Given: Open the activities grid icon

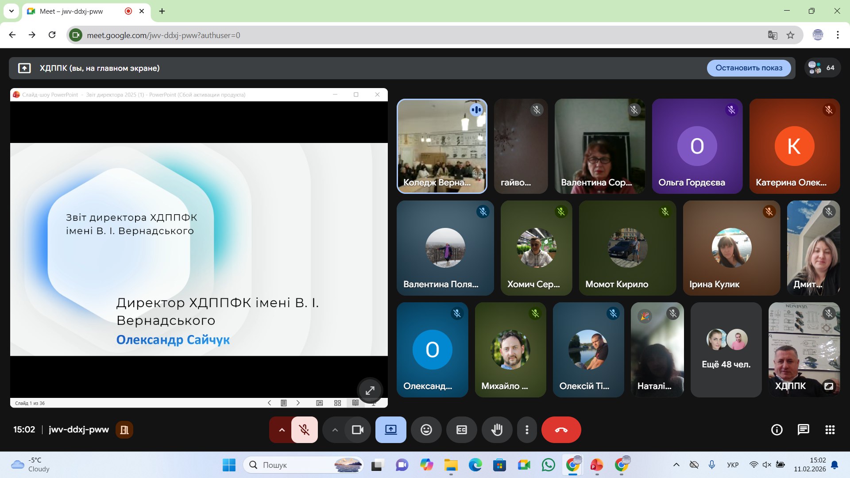Looking at the screenshot, I should point(830,430).
